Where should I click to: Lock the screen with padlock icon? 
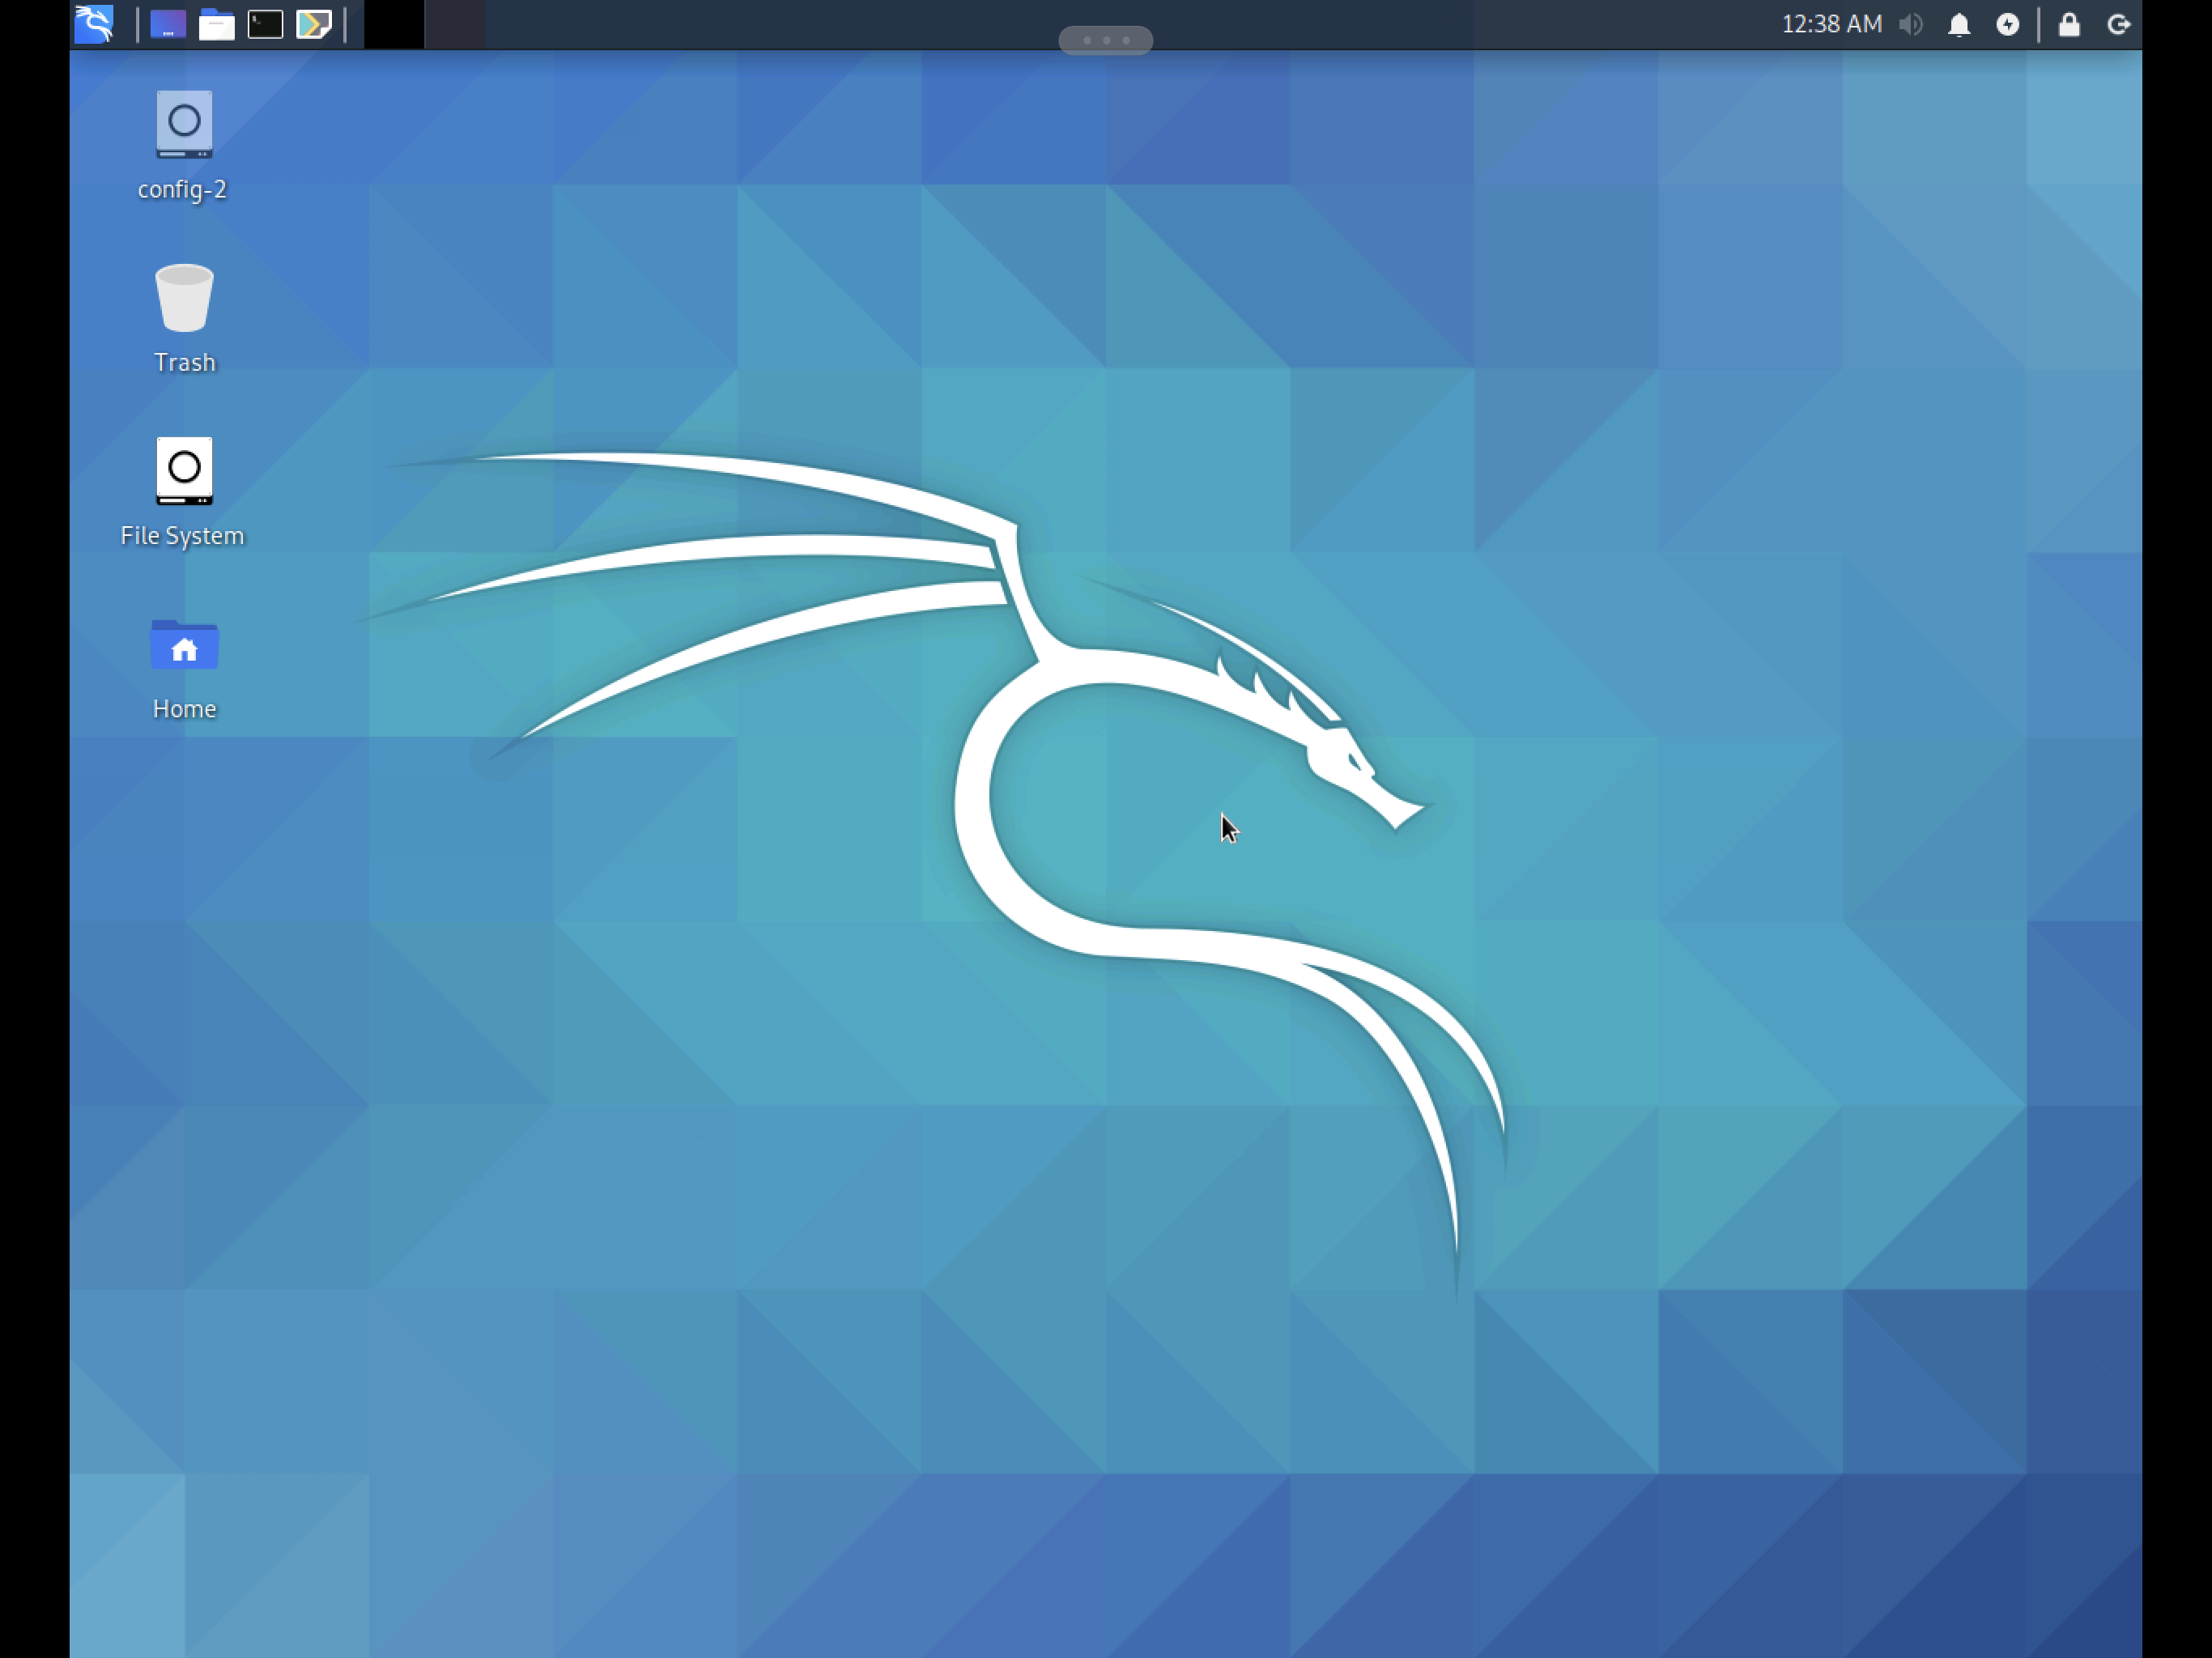point(2069,24)
